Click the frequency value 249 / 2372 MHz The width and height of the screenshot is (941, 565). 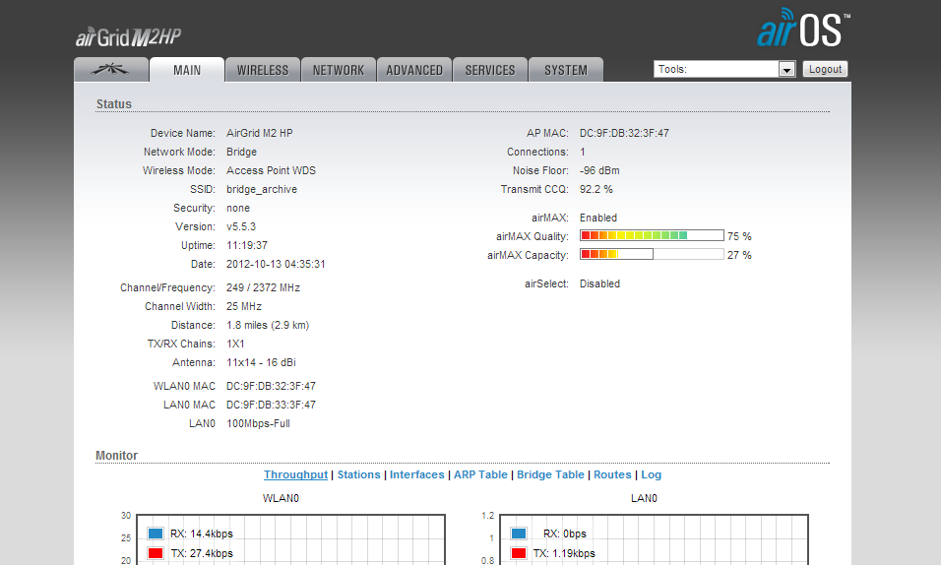click(x=263, y=287)
